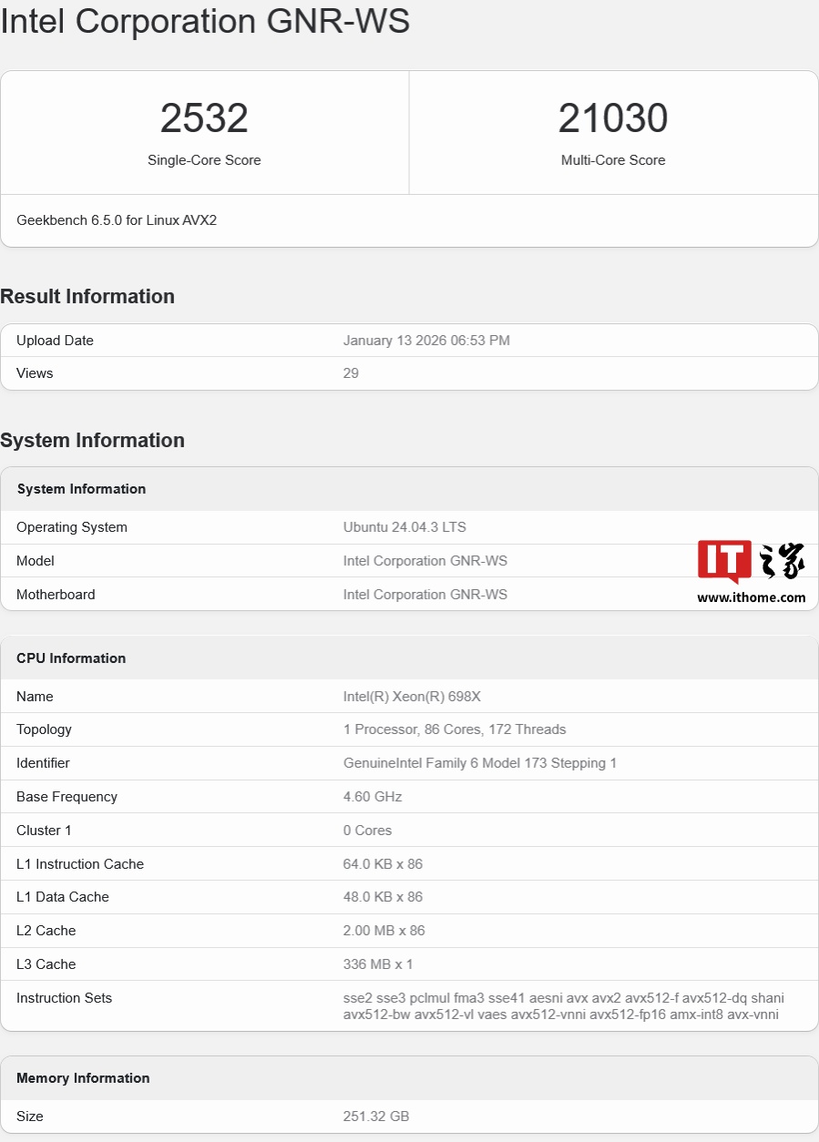Click the upload date January 13 2026 value

click(x=426, y=341)
